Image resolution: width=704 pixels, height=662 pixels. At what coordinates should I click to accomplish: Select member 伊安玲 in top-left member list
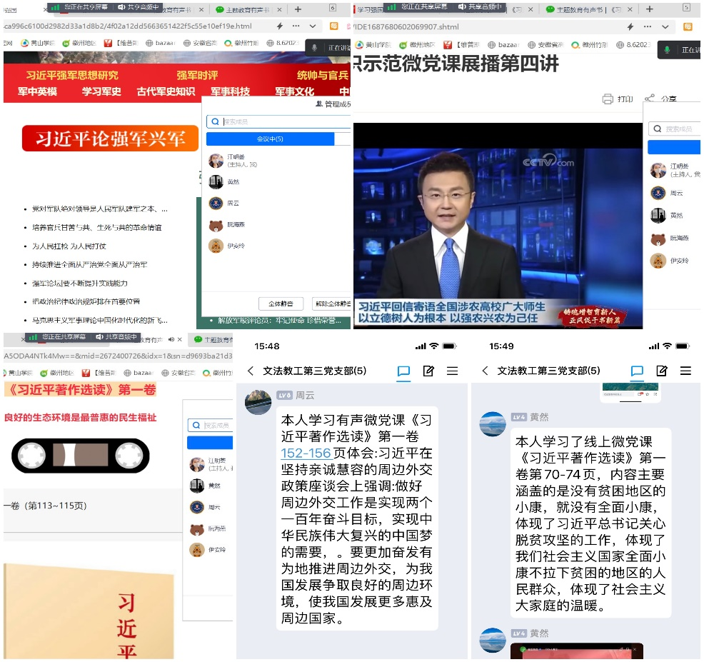tap(236, 246)
